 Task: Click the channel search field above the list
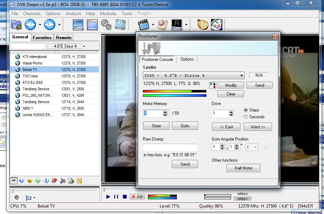[x=28, y=46]
